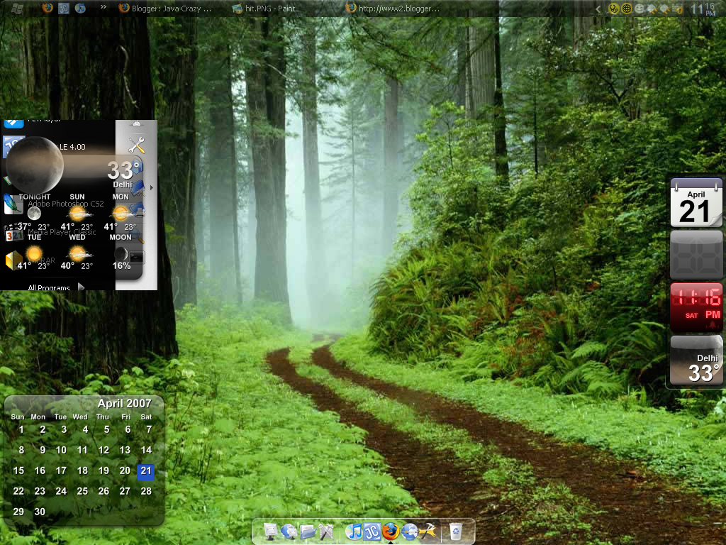Click the hammer tool icon in dock
This screenshot has height=545, width=726.
(x=428, y=531)
